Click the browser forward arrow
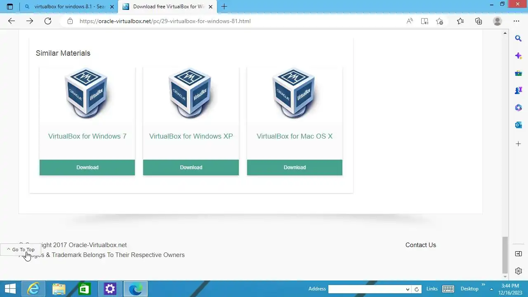 click(30, 21)
